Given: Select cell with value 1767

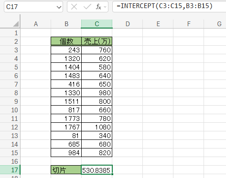Looking at the screenshot, I should point(66,127).
